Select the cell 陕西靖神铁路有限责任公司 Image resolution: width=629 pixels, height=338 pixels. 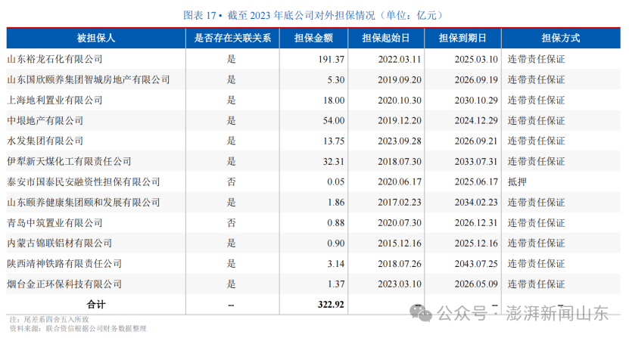(64, 264)
